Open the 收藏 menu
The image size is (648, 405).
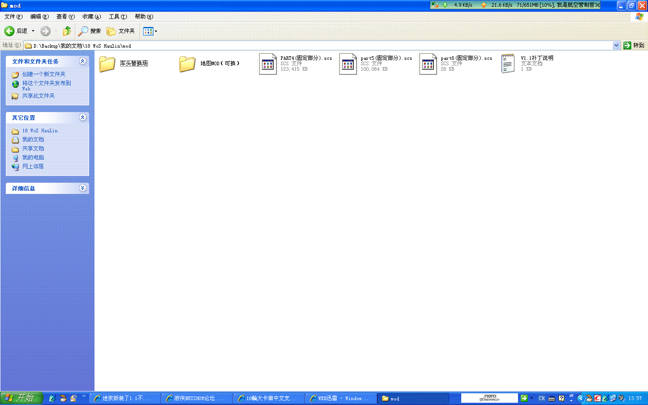tap(91, 17)
